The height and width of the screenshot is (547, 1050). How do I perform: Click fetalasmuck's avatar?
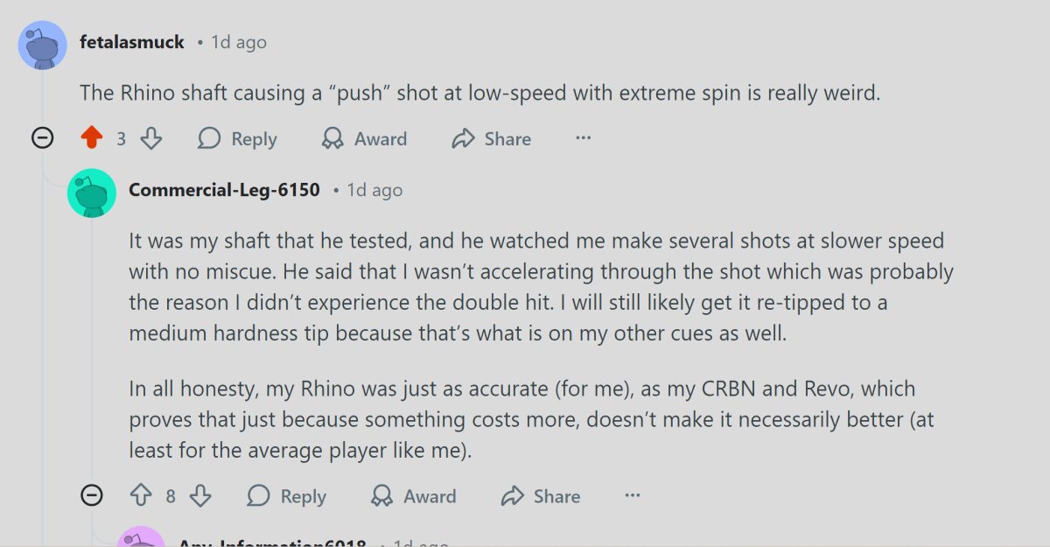point(42,45)
